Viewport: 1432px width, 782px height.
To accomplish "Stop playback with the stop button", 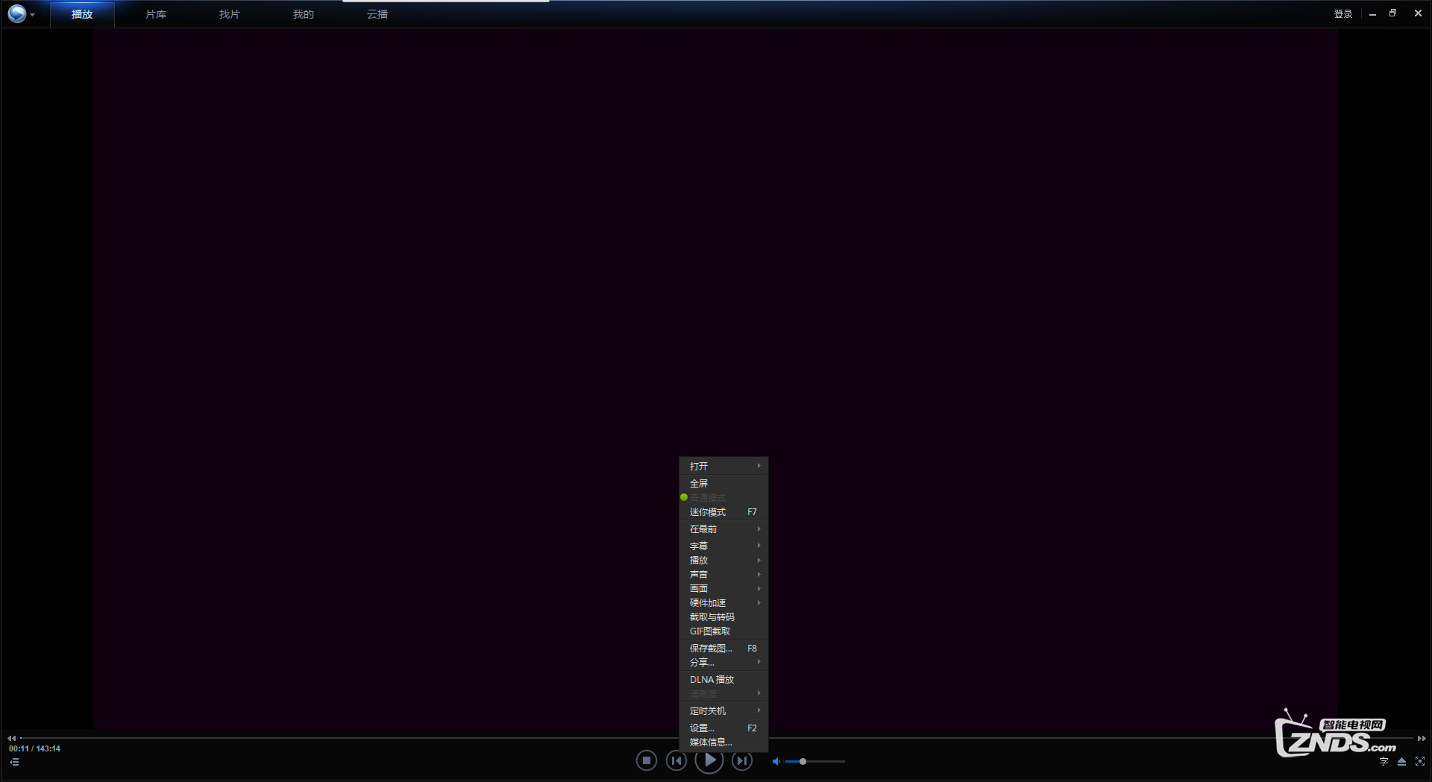I will [x=647, y=760].
